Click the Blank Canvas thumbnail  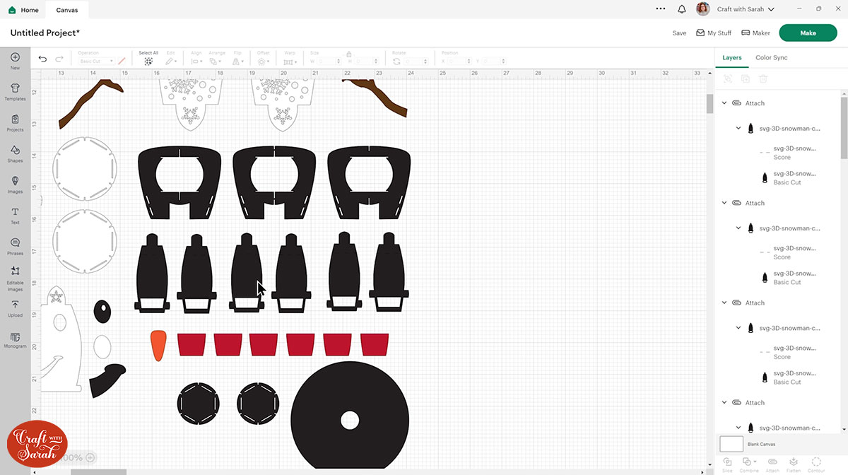tap(731, 444)
